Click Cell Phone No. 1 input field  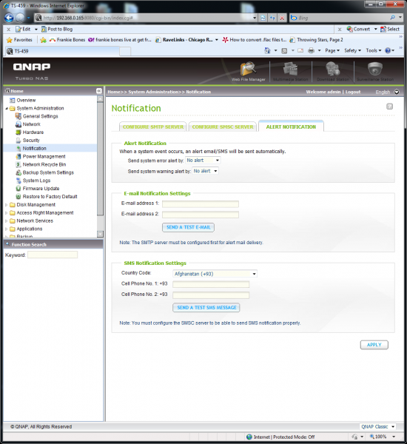point(211,284)
